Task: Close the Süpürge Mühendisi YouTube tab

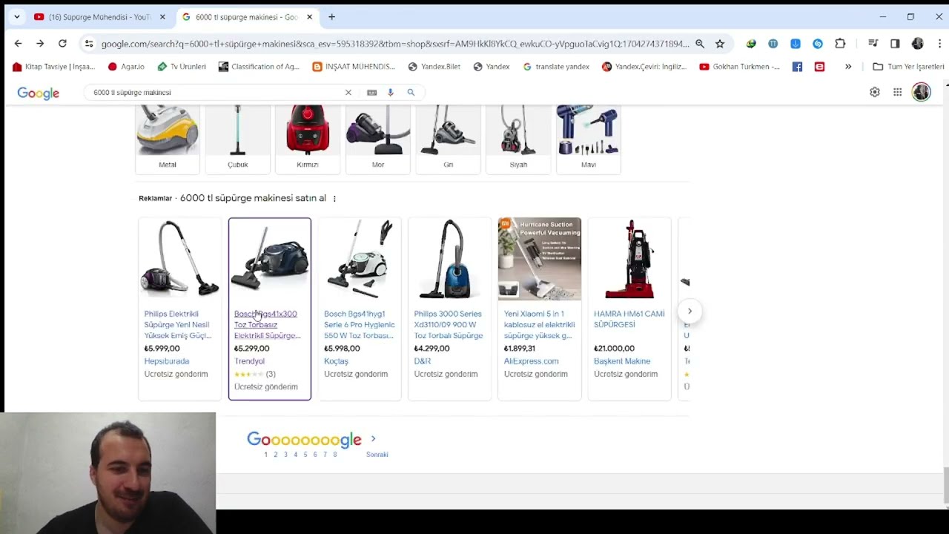Action: pyautogui.click(x=162, y=17)
